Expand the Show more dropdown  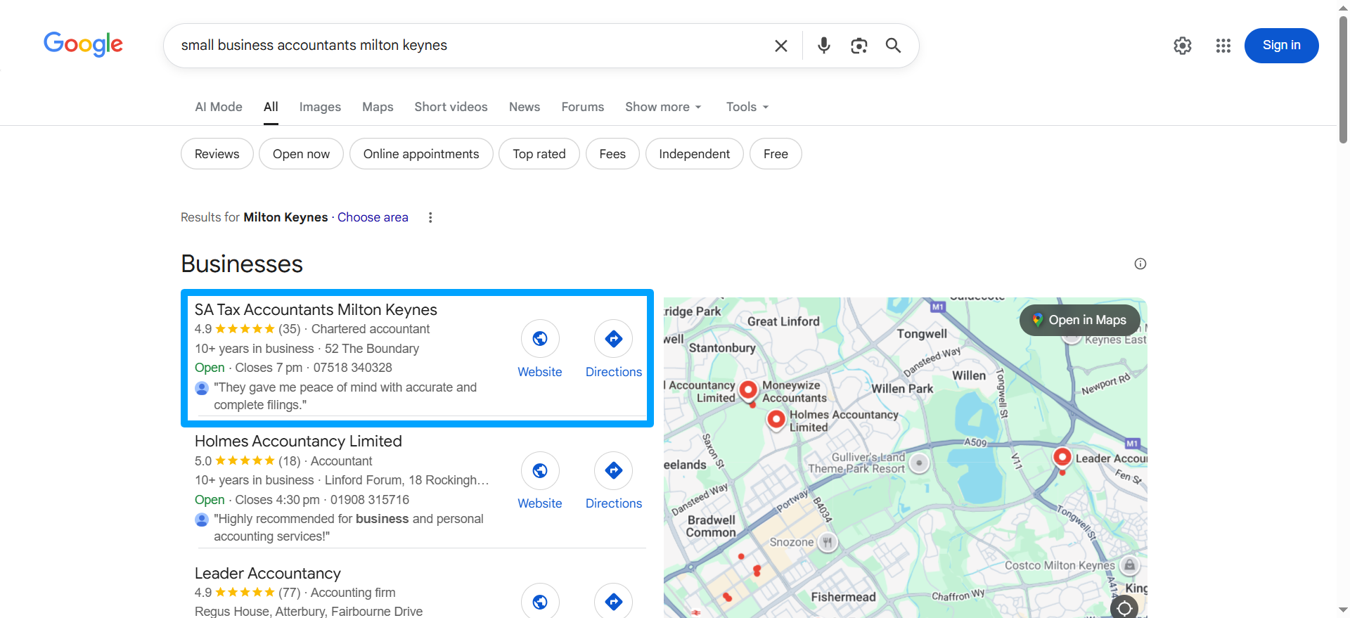[x=663, y=107]
